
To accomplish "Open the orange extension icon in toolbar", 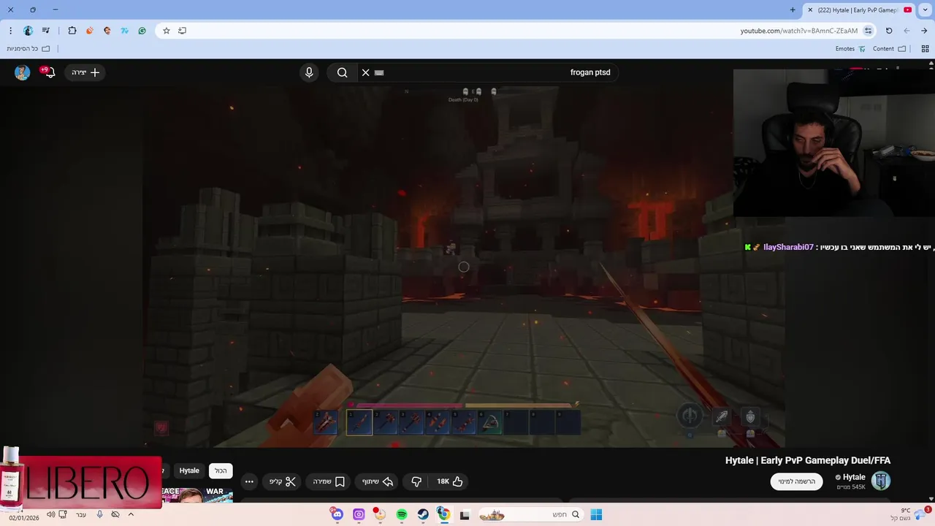I will pos(90,31).
